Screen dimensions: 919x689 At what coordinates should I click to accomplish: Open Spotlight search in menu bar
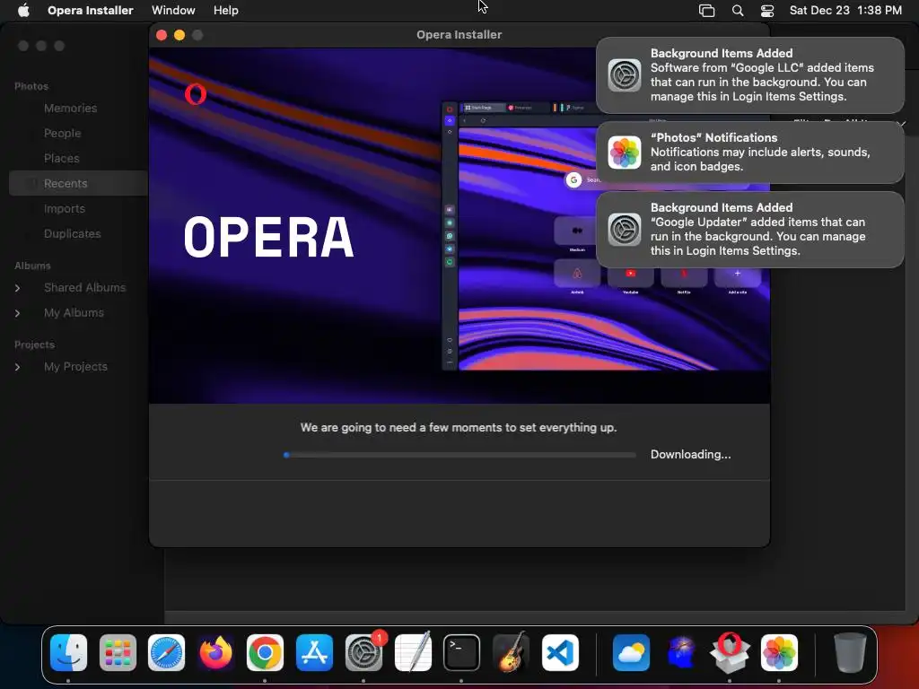[738, 11]
